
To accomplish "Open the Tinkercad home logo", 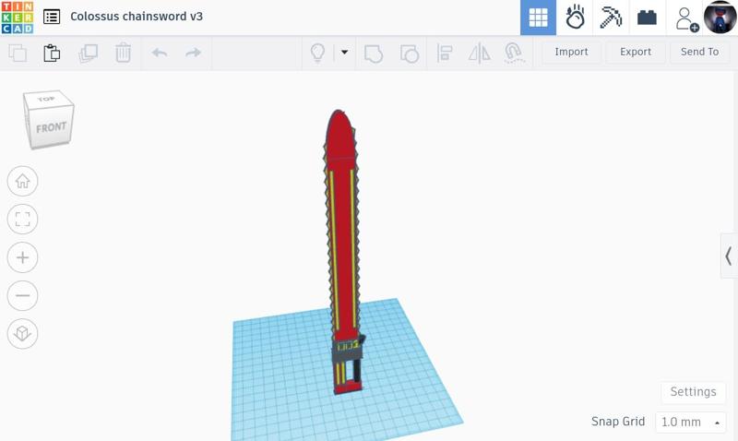I will coord(18,17).
